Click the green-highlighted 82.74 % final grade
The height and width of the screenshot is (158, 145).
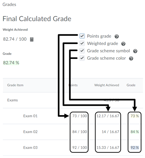(11, 63)
